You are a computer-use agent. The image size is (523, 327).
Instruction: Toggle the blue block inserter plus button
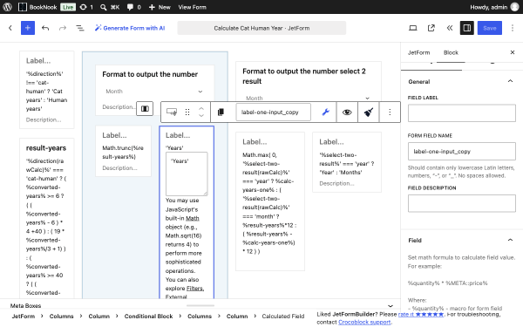click(x=28, y=28)
